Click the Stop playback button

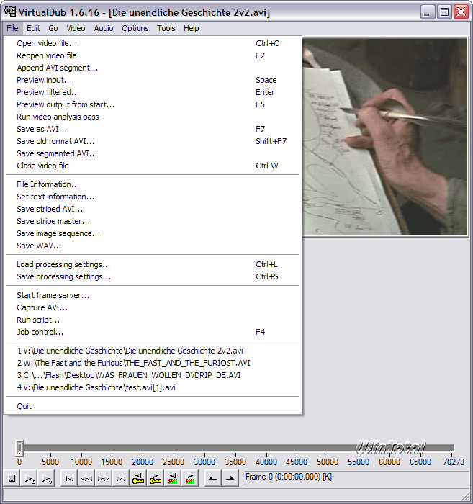click(12, 478)
